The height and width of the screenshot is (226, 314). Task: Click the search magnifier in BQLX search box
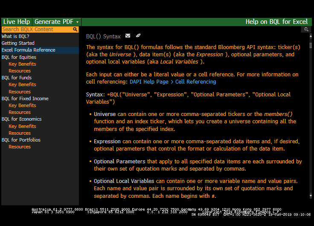[75, 29]
